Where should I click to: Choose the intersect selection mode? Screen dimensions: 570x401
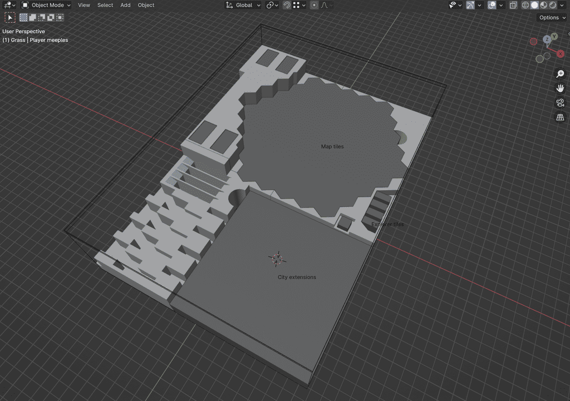[60, 17]
